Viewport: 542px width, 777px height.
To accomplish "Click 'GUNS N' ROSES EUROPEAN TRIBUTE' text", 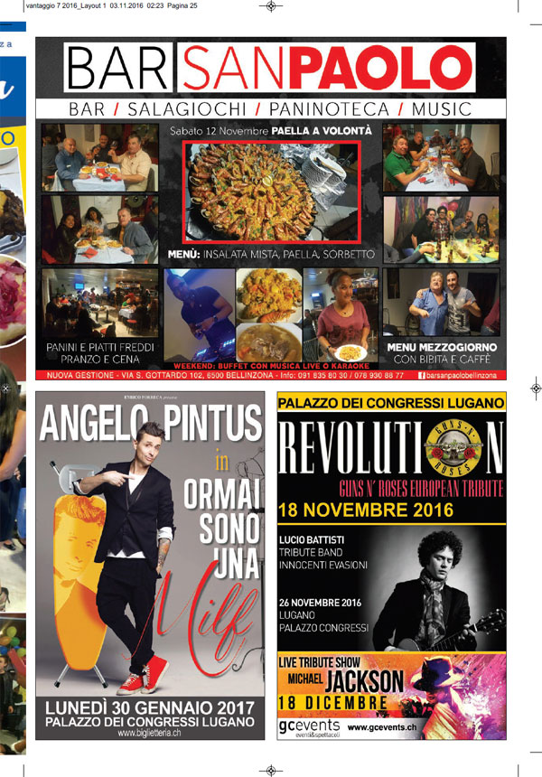I will click(421, 489).
